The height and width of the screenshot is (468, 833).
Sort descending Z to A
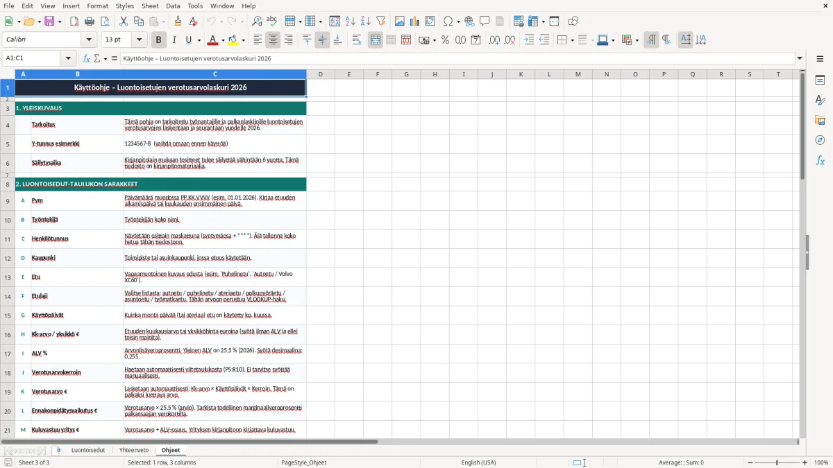(365, 21)
